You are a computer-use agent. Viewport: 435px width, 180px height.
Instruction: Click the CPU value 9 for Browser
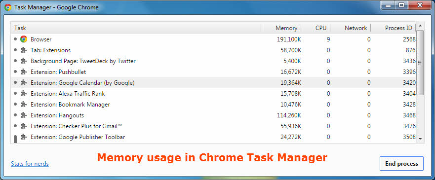(x=328, y=39)
